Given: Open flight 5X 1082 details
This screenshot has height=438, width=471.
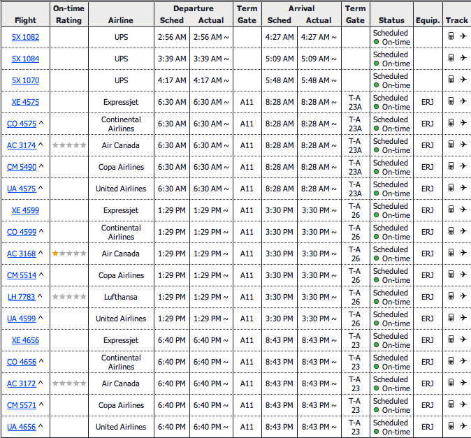Looking at the screenshot, I should click(x=26, y=37).
